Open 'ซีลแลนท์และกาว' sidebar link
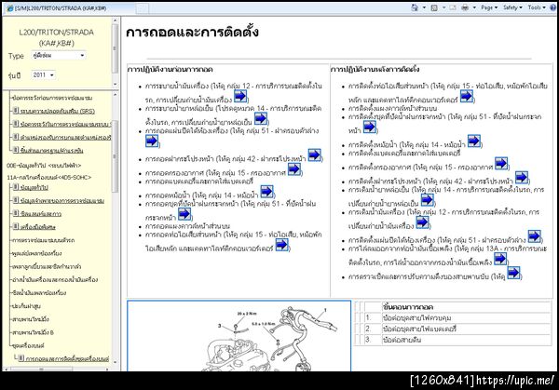This screenshot has width=559, height=390. click(41, 214)
